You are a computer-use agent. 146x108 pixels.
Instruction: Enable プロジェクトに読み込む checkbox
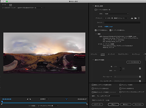pos(93,88)
